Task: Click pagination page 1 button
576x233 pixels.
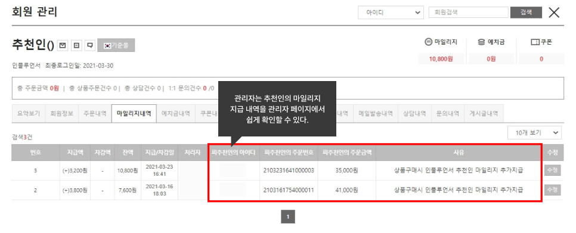Action: point(288,217)
